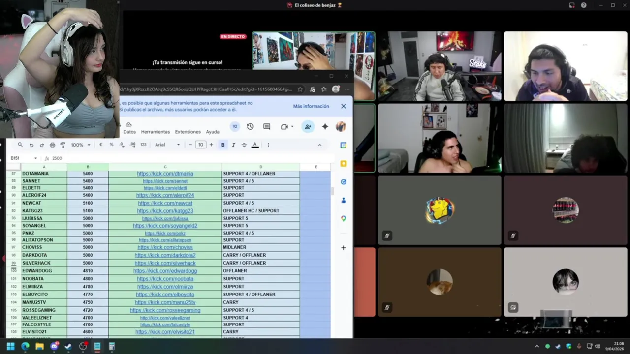
Task: Open Google Keep side panel icon
Action: (x=344, y=163)
